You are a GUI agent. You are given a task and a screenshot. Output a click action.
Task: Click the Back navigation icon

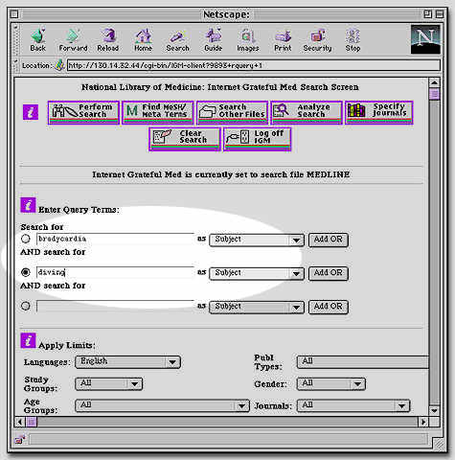38,40
